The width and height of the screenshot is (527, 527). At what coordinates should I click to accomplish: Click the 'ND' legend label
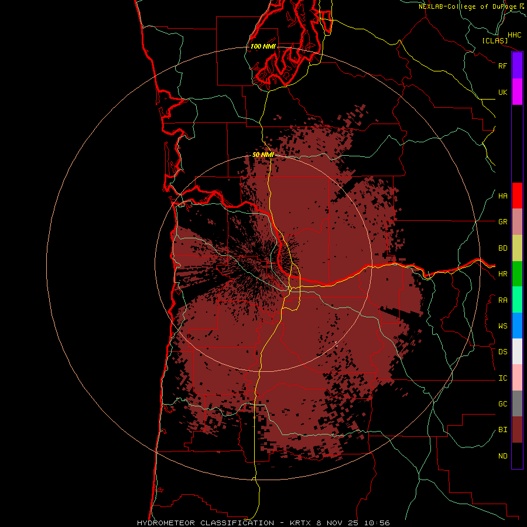point(502,456)
